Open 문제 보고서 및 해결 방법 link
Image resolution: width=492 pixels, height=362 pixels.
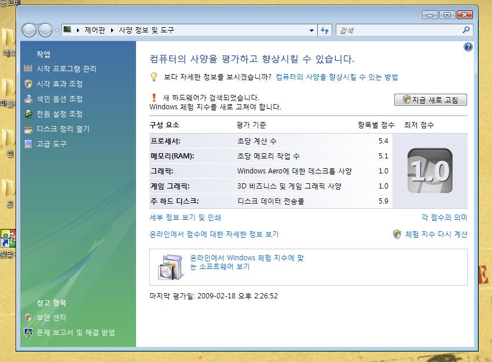coord(76,333)
